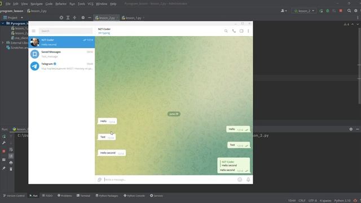
Task: Search within the NZT Coder chat
Action: [x=226, y=31]
